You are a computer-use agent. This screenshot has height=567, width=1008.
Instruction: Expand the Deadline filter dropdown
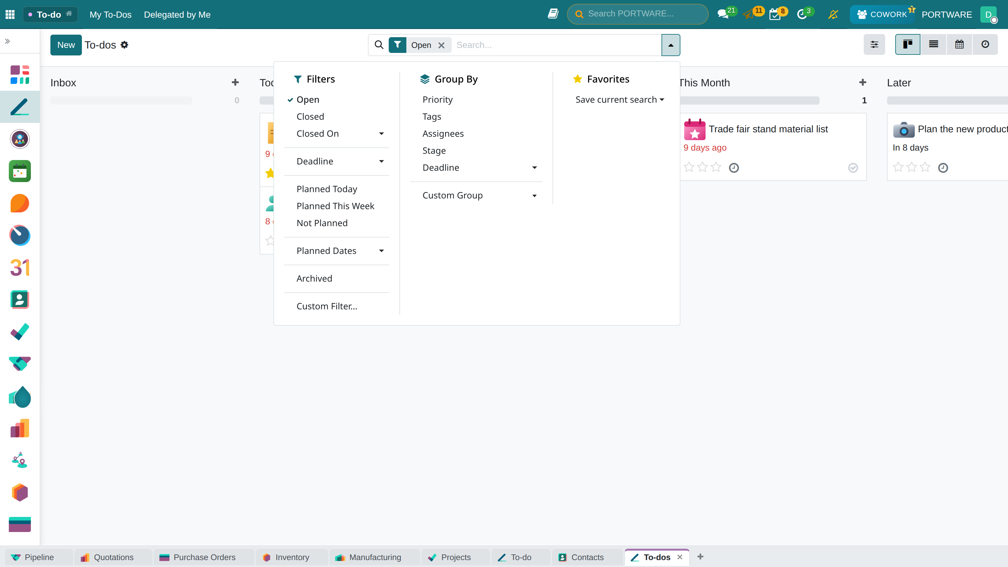[336, 161]
